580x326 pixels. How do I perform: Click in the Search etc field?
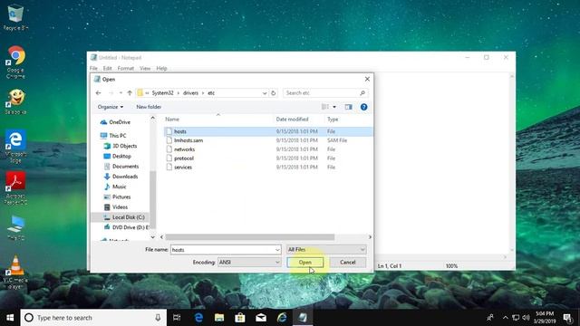click(321, 93)
